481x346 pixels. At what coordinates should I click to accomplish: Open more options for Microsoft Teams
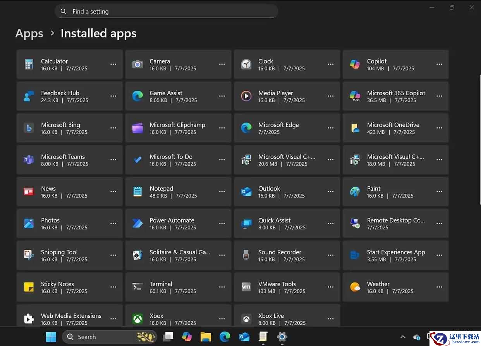click(113, 160)
